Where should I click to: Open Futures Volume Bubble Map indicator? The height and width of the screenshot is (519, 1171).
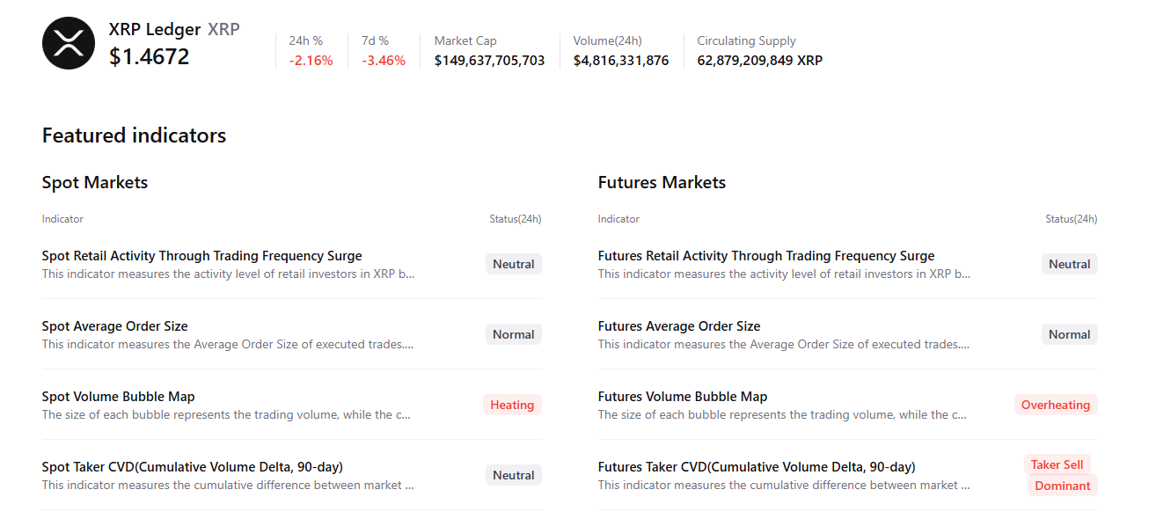click(683, 397)
